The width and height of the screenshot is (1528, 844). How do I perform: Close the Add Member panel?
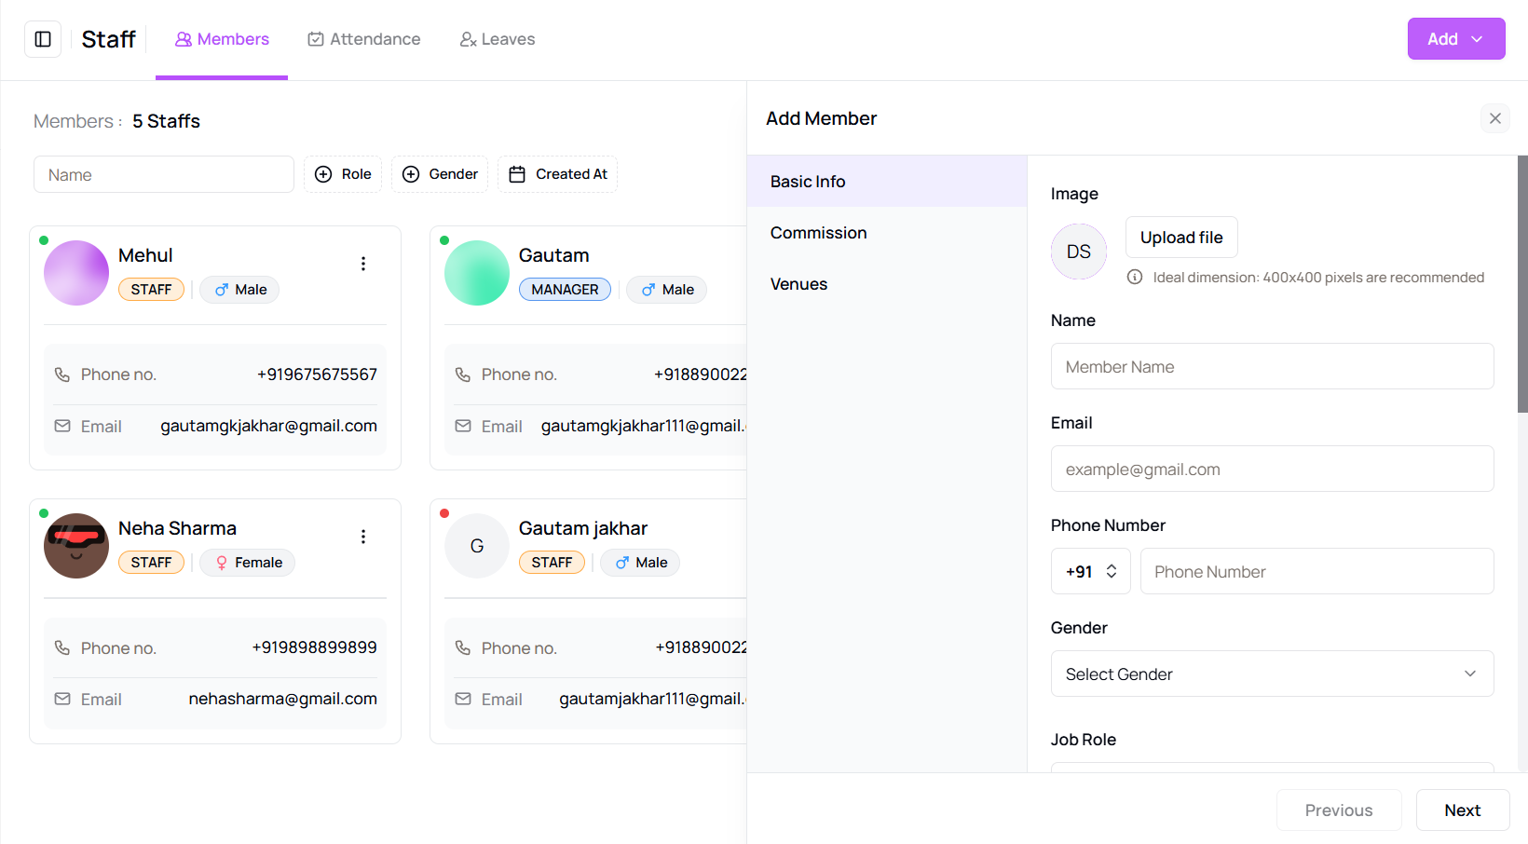(1494, 118)
